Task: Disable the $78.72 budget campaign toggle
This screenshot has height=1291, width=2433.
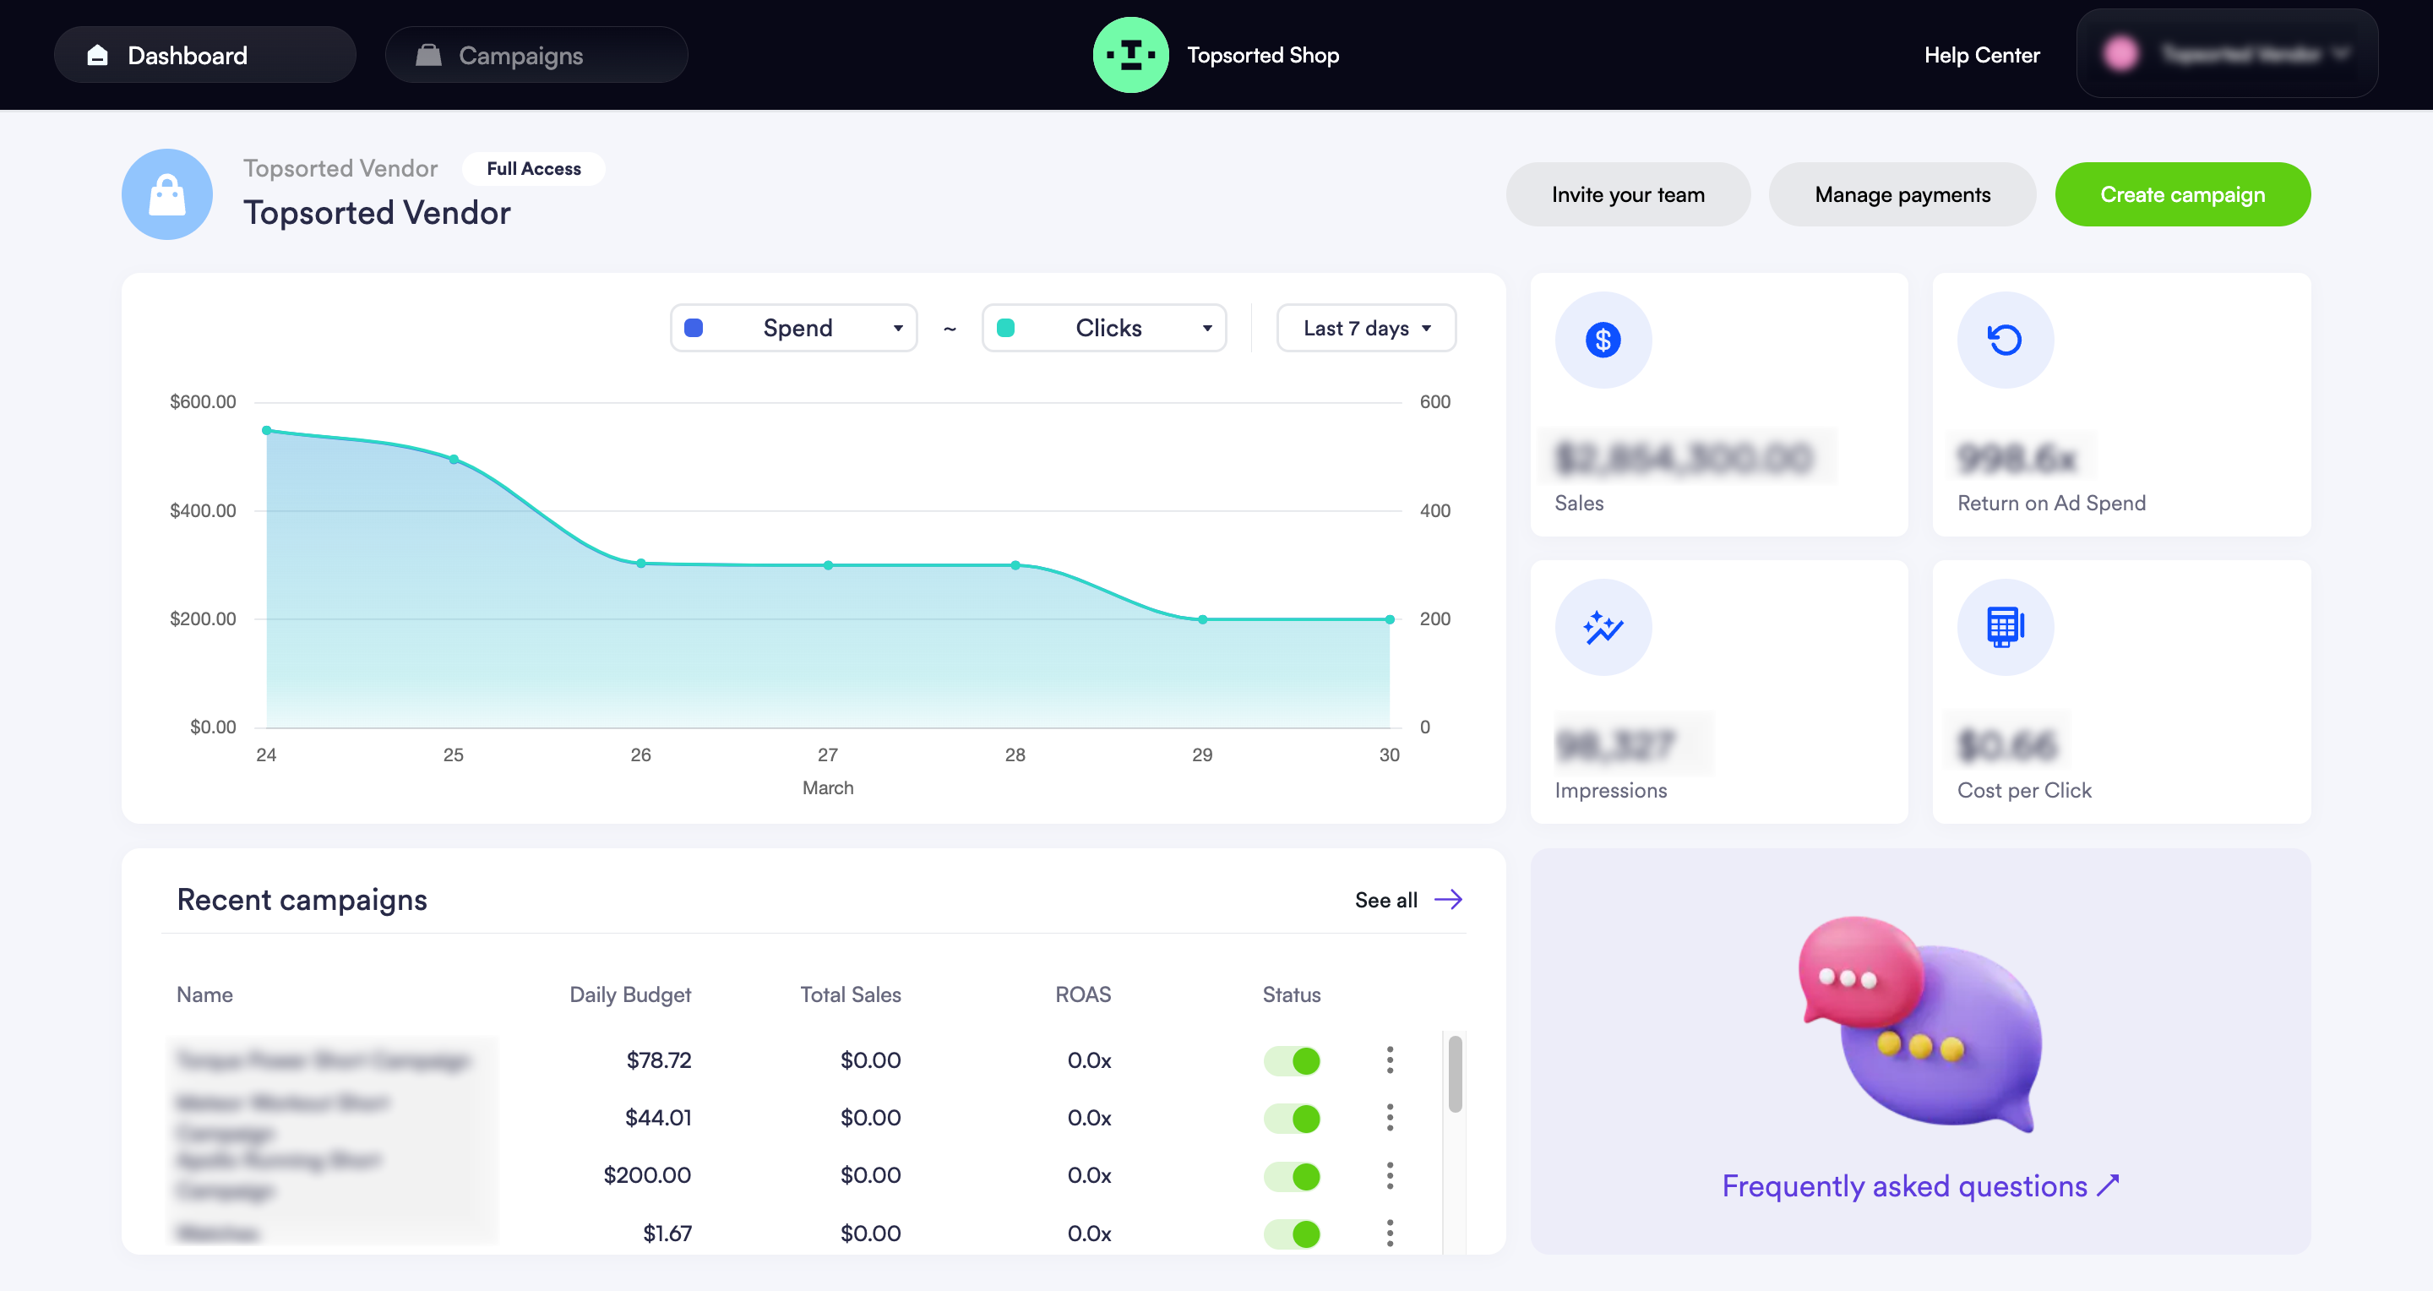Action: pyautogui.click(x=1292, y=1060)
